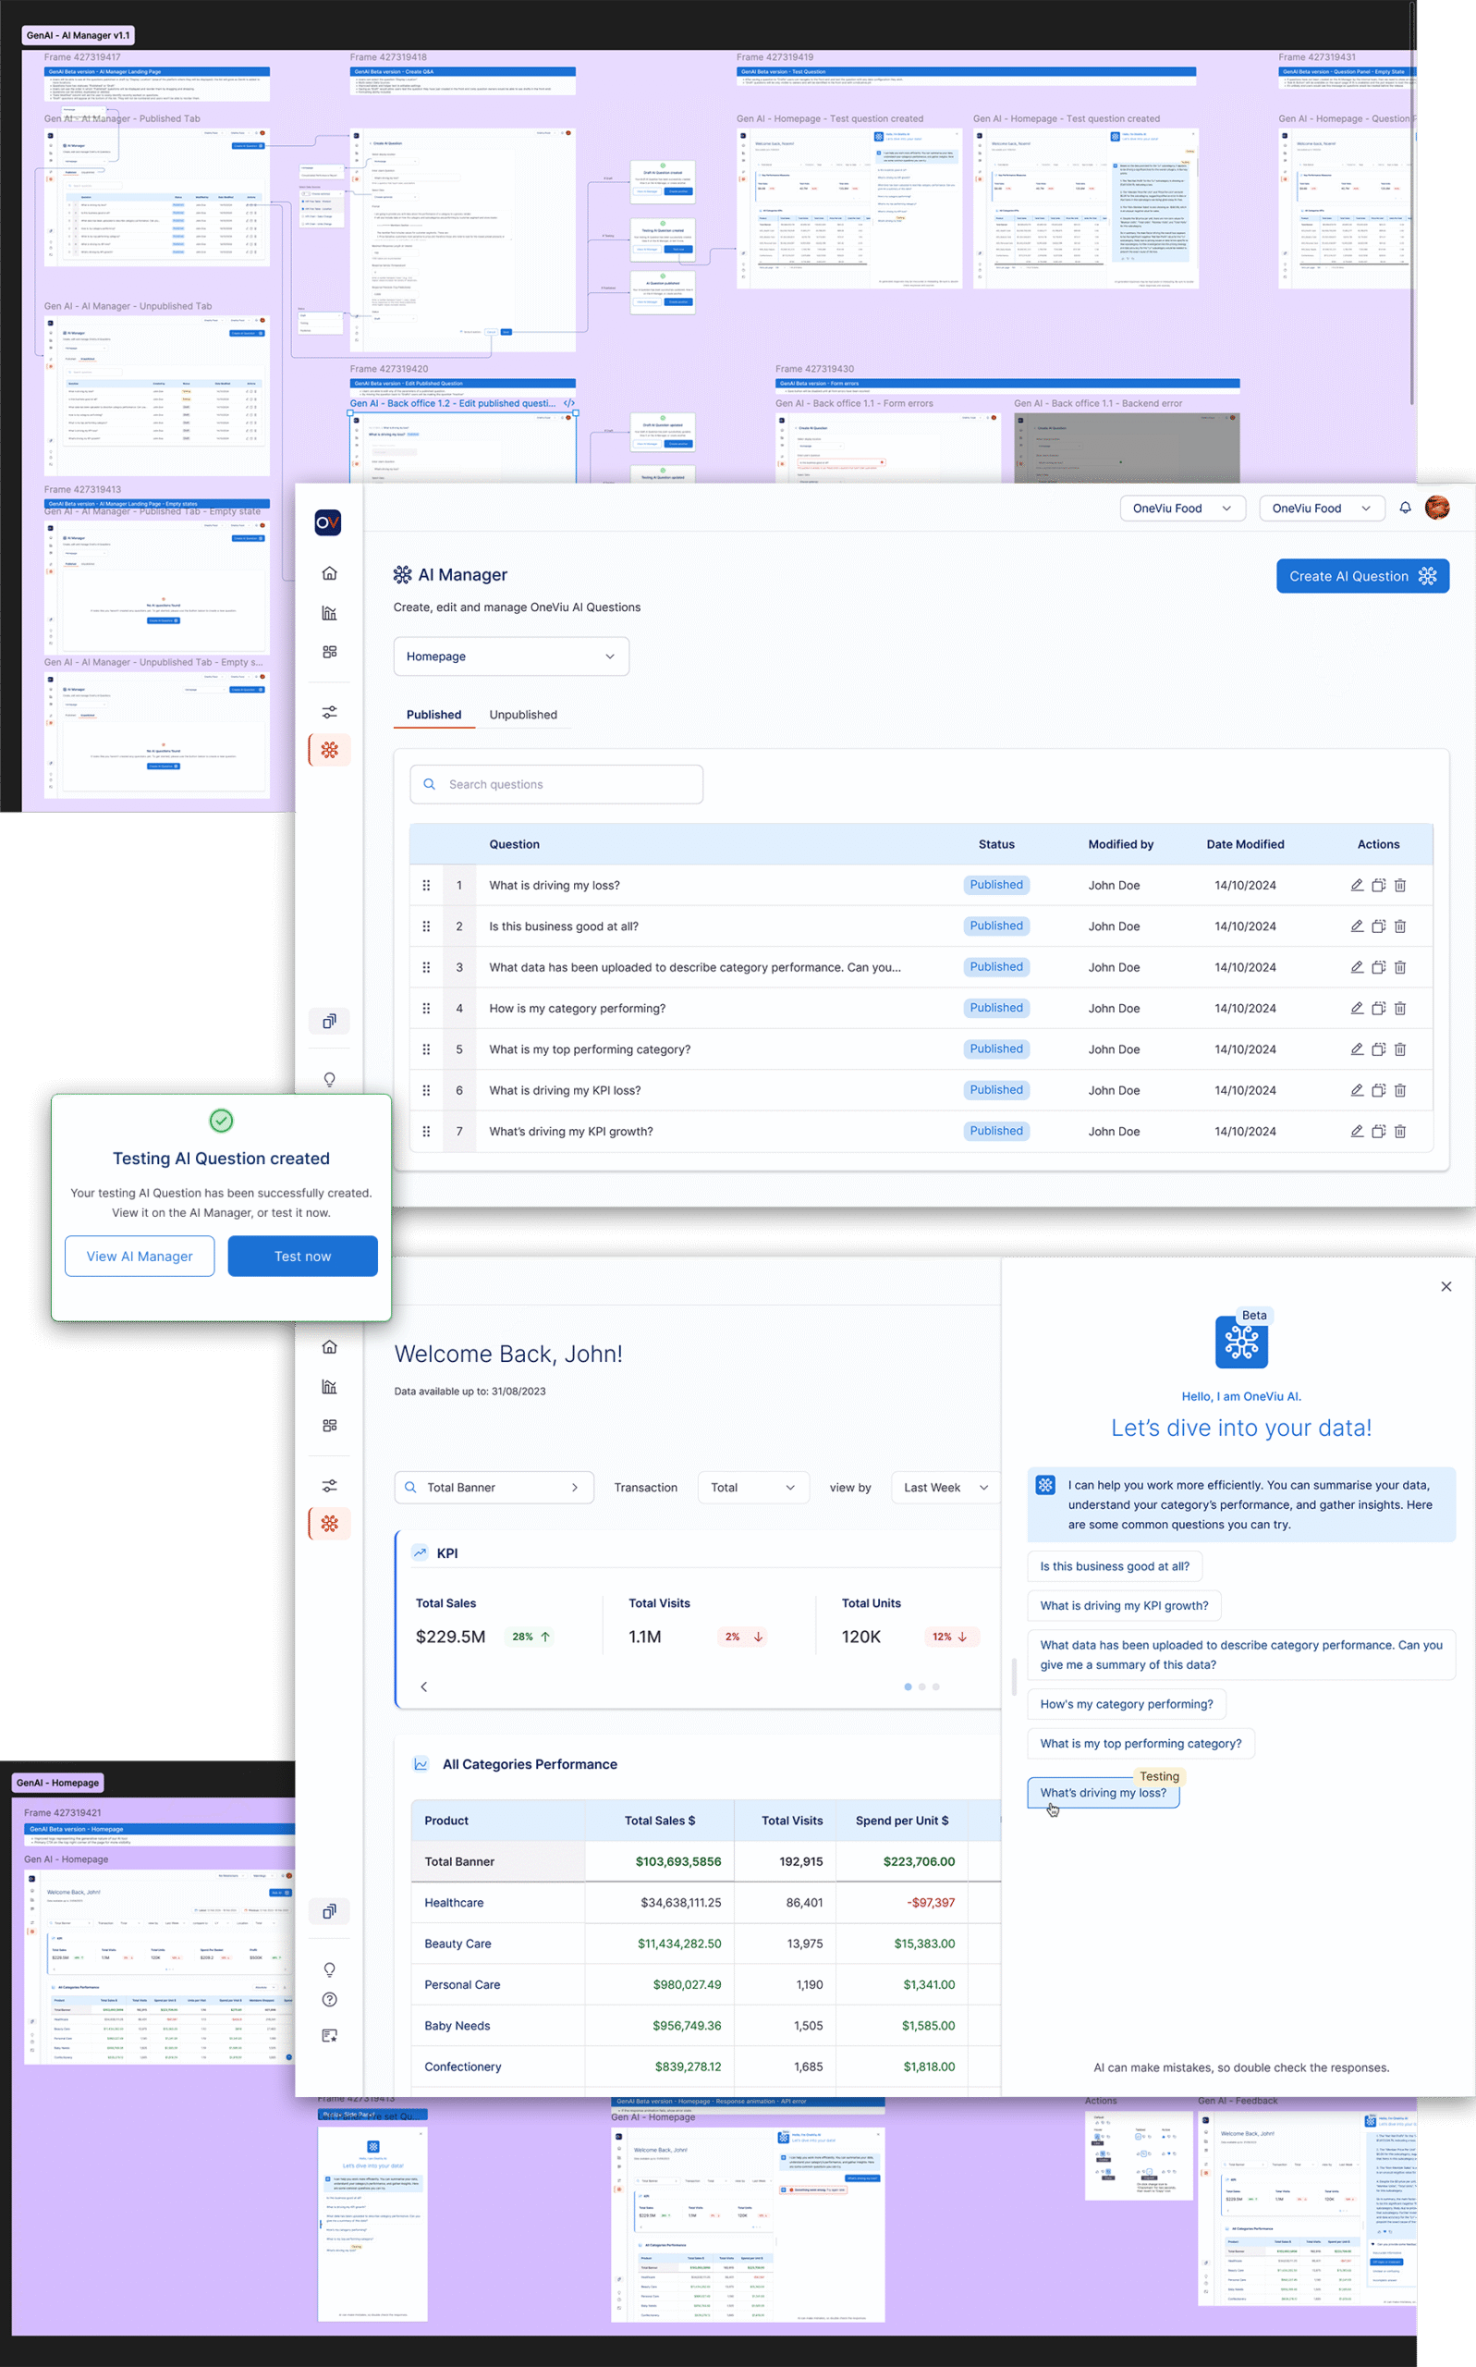The width and height of the screenshot is (1476, 2367).
Task: Click the delete trash icon for question 3
Action: (x=1400, y=967)
